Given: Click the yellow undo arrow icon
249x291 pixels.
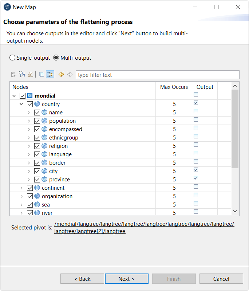Looking at the screenshot, I should pyautogui.click(x=61, y=75).
